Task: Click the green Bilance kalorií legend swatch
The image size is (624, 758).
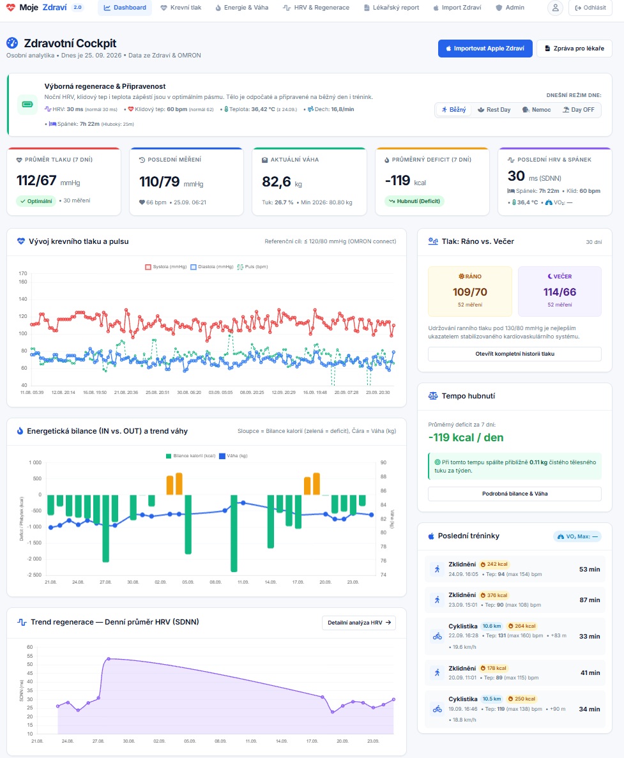Action: (169, 456)
